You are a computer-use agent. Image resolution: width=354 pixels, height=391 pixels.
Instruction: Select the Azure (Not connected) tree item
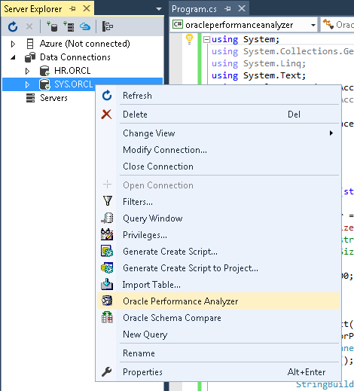85,44
